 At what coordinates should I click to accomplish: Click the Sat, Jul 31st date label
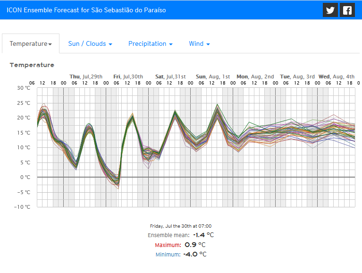[x=170, y=77]
